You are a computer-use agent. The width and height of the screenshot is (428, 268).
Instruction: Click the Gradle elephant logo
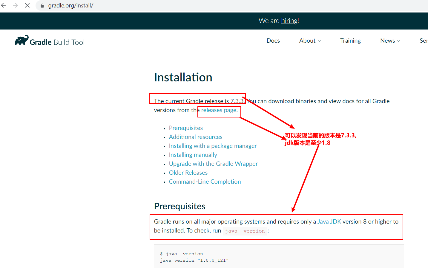[x=22, y=40]
